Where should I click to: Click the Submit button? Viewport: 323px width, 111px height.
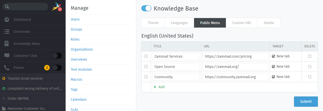(306, 101)
